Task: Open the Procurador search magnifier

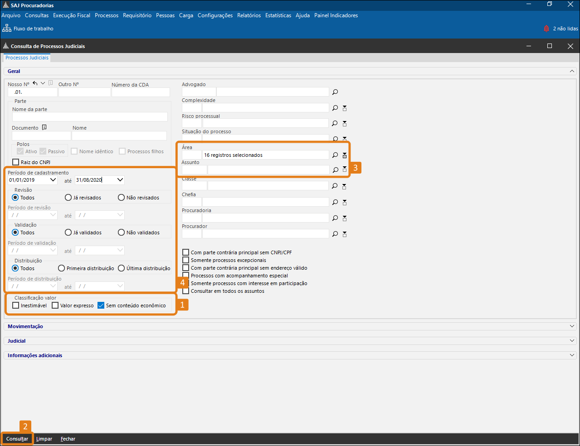Action: [335, 234]
